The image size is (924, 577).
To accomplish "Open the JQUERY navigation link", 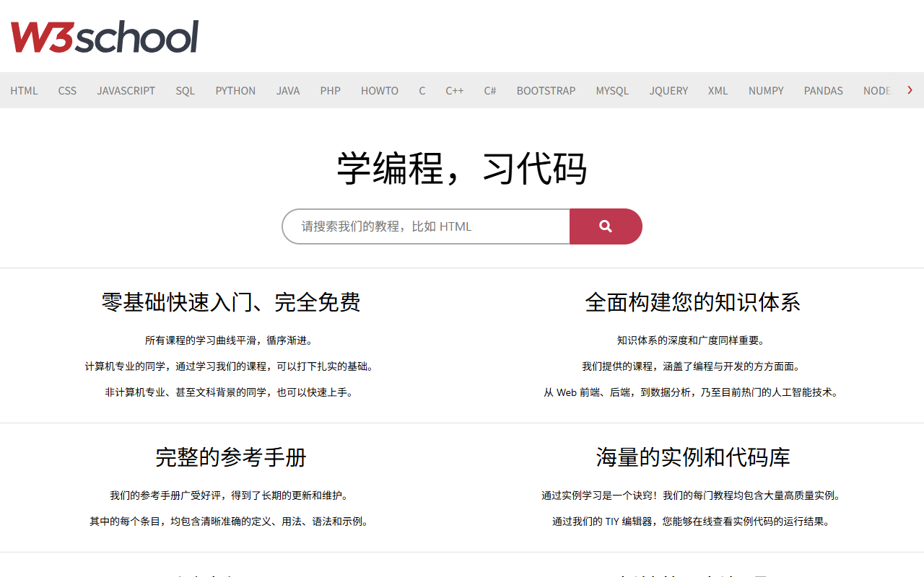I will 668,91.
